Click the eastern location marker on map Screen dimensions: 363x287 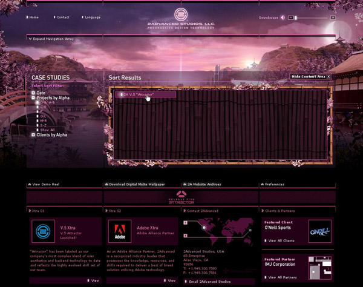point(250,230)
